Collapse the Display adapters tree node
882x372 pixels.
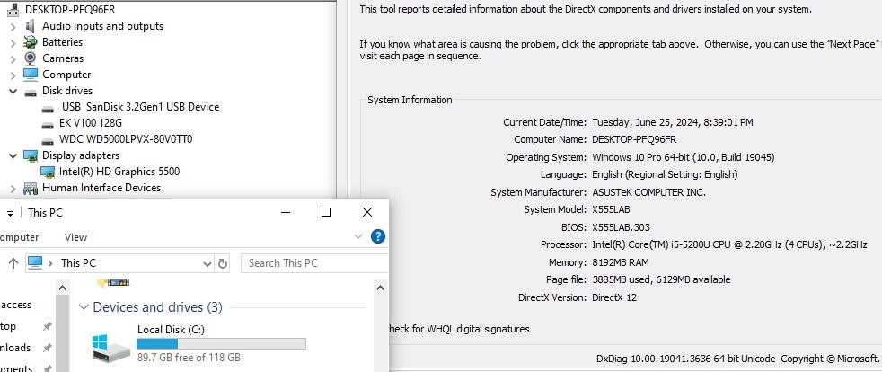tap(13, 155)
